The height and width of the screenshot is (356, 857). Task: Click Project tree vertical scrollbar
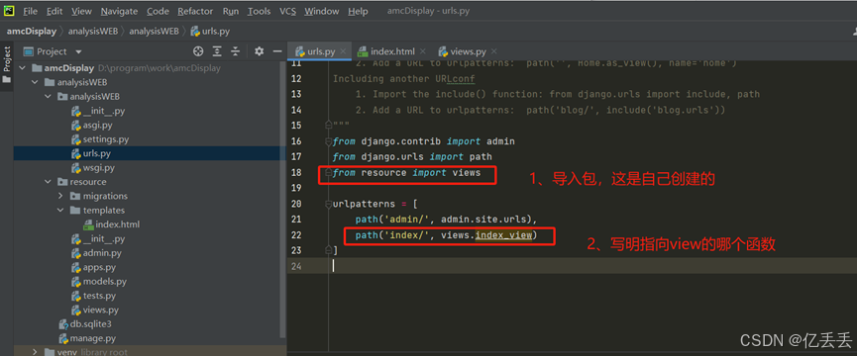(282, 199)
